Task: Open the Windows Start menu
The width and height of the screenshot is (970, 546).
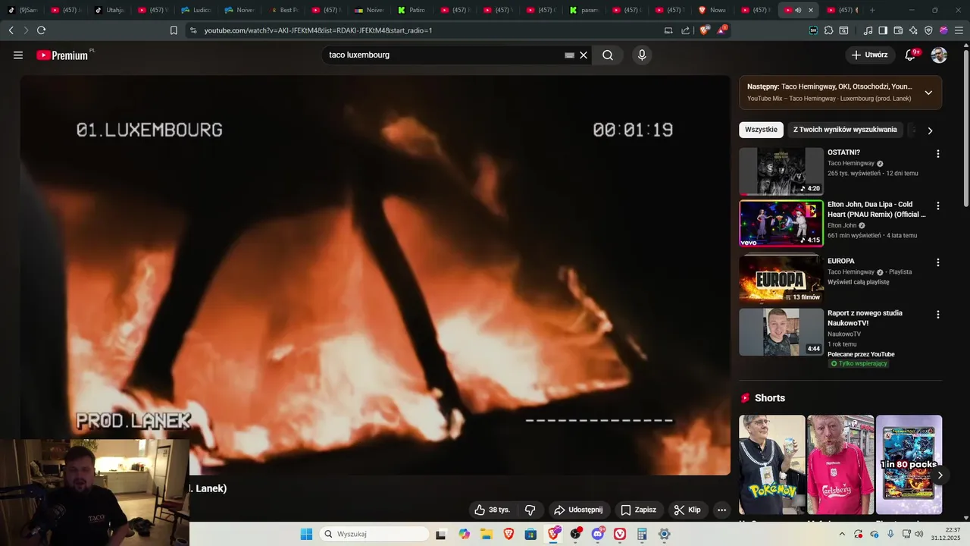Action: (306, 534)
